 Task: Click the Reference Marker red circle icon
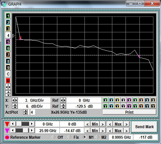[7, 137]
